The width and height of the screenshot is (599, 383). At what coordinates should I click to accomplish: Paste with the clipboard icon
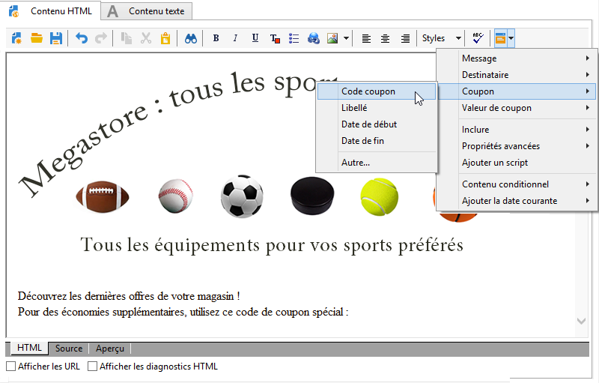pyautogui.click(x=165, y=38)
